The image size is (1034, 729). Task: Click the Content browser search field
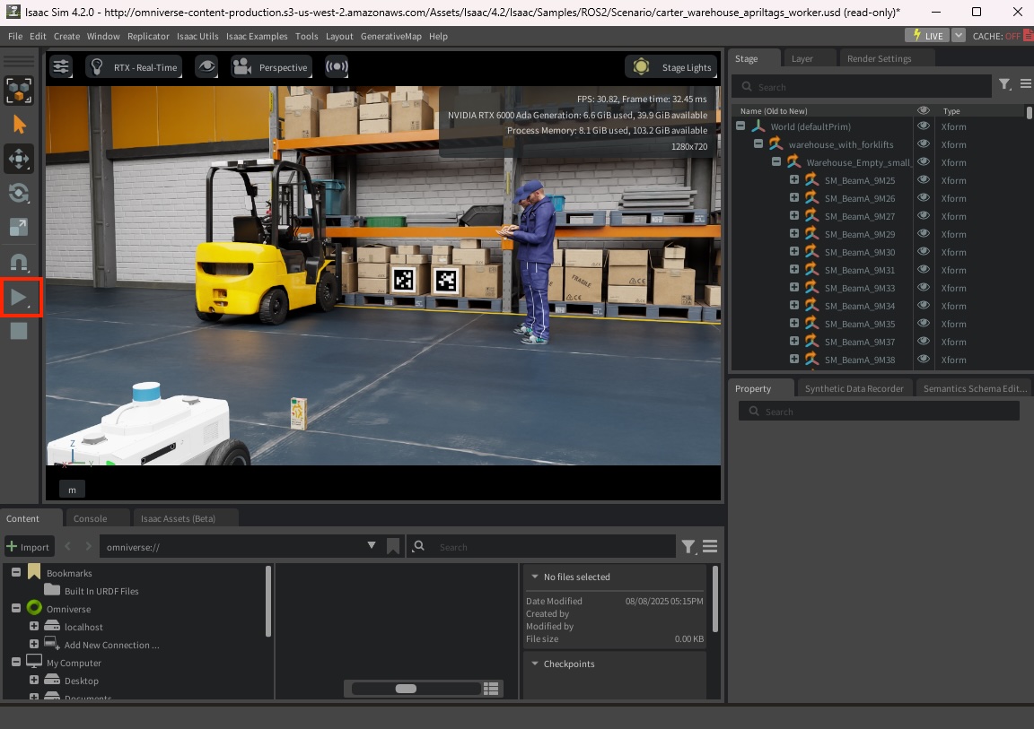(542, 547)
